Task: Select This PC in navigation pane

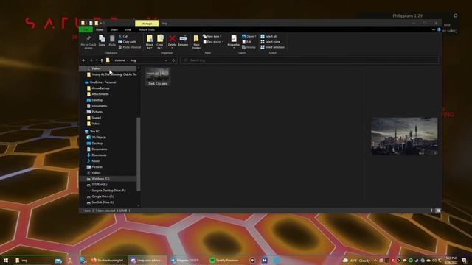Action: point(94,131)
